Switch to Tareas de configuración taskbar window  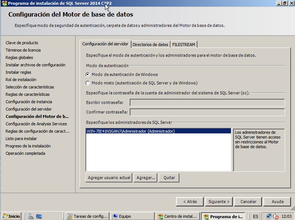pyautogui.click(x=87, y=216)
